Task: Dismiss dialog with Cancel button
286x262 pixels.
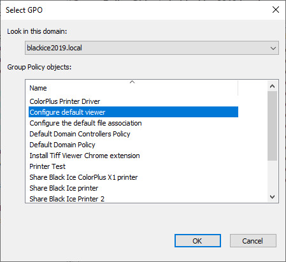Action: point(253,241)
